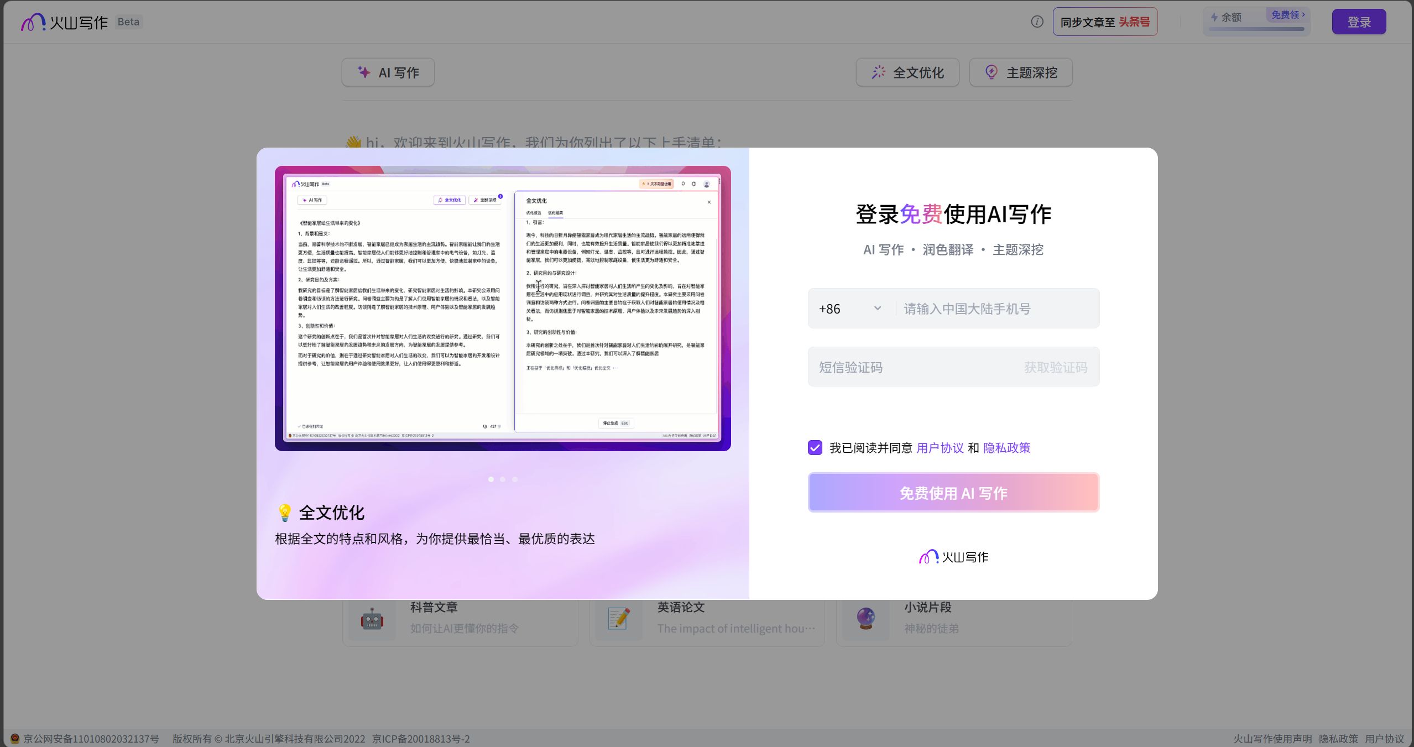Click the AI 写作 sparkle button

click(388, 72)
